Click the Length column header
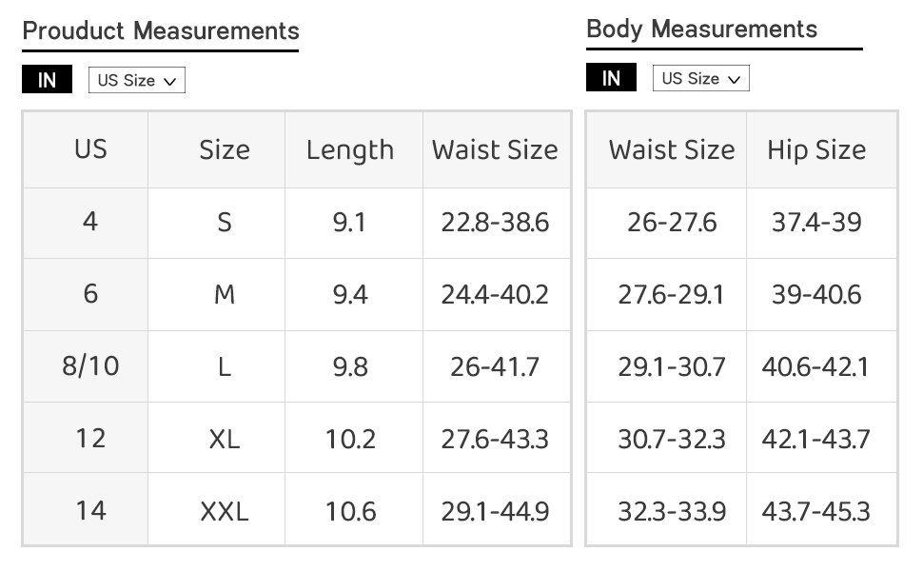923x571 pixels. pyautogui.click(x=350, y=150)
